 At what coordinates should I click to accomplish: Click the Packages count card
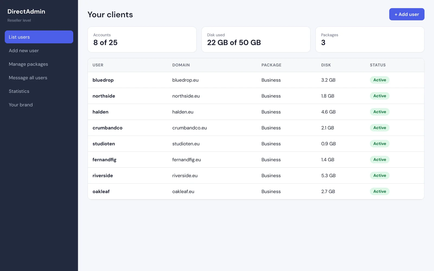370,39
